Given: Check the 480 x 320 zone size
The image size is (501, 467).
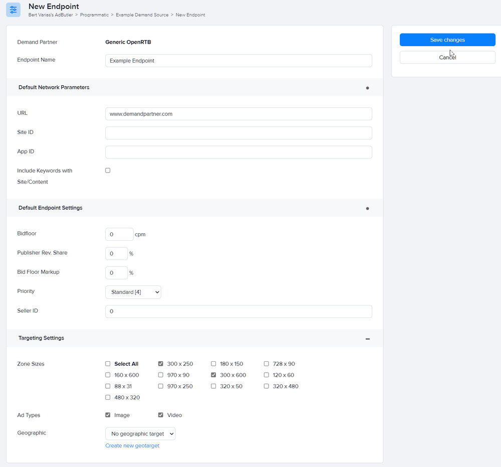Looking at the screenshot, I should point(108,397).
